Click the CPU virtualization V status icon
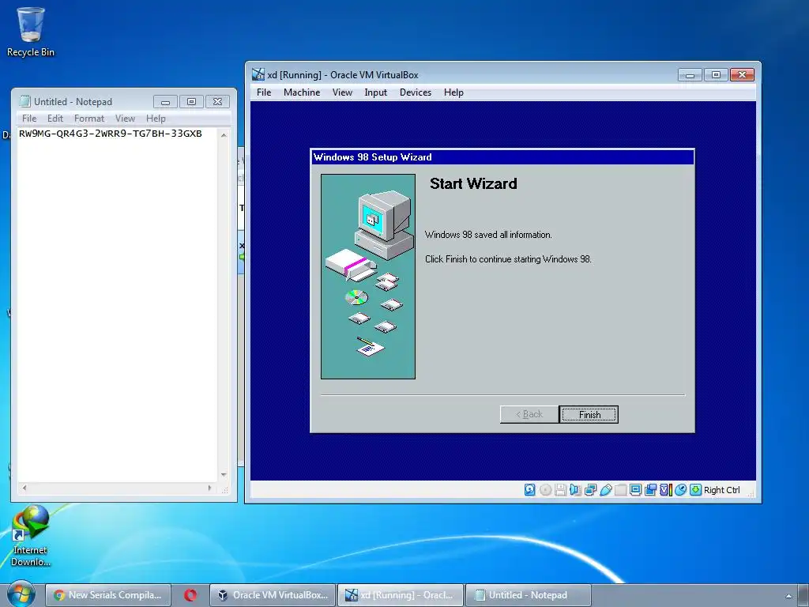The height and width of the screenshot is (607, 809). click(x=665, y=490)
